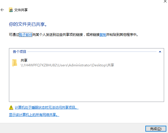The height and width of the screenshot is (133, 168).
Task: Go back with the back arrow
Action: click(x=2, y=10)
